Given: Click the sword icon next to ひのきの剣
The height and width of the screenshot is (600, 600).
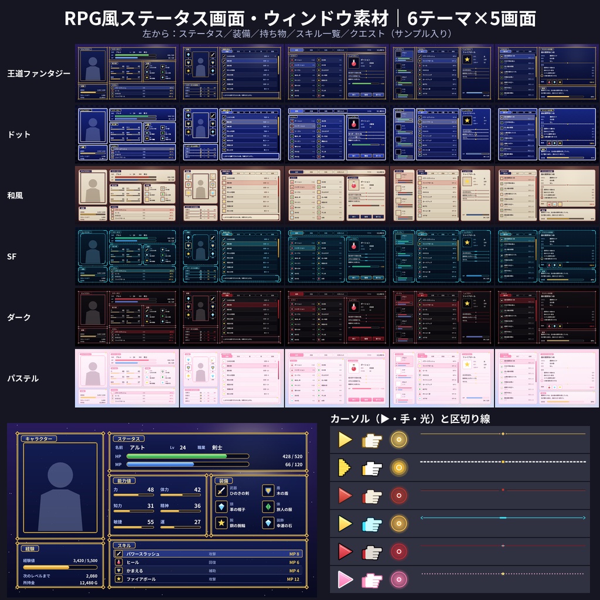Looking at the screenshot, I should click(221, 490).
